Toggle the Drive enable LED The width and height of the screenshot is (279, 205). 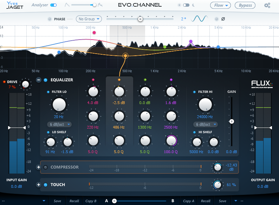(x=4, y=82)
